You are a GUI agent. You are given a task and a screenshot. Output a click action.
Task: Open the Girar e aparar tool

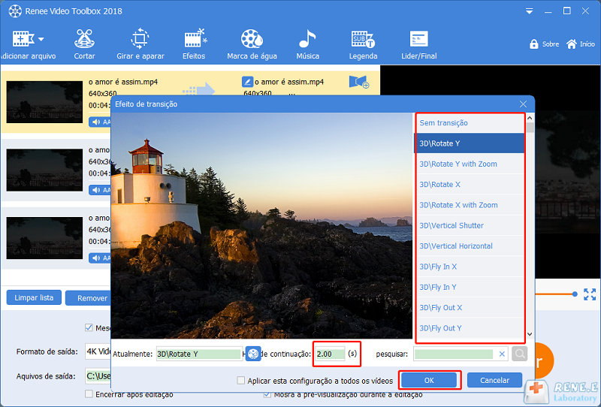click(140, 45)
